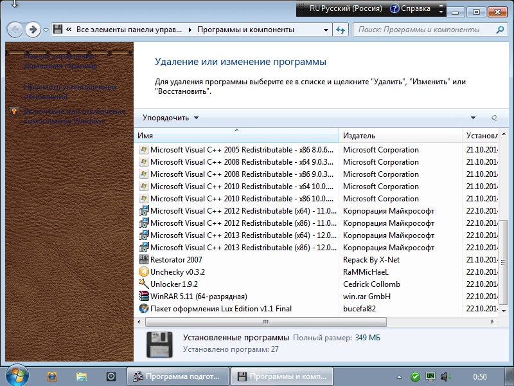
Task: Sort by the Установлено column header
Action: [x=480, y=136]
